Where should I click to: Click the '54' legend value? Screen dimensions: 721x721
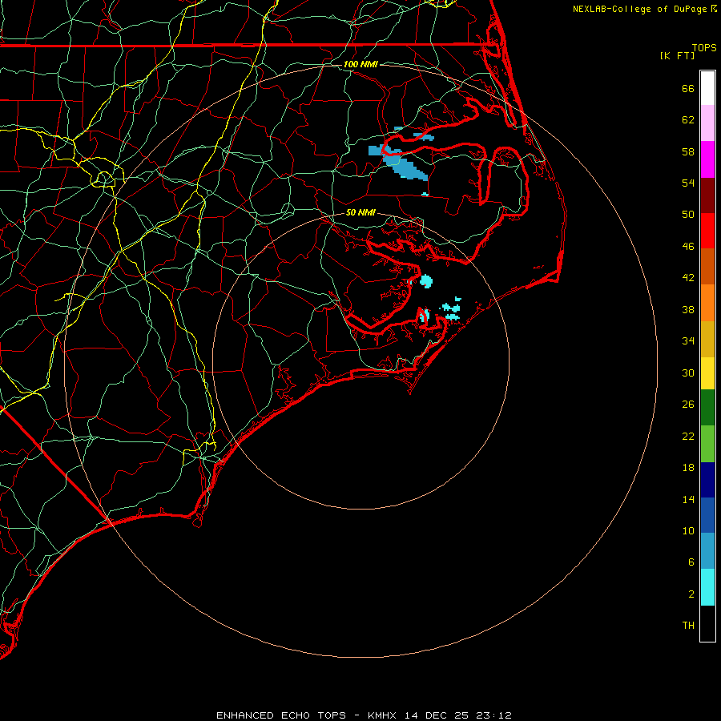[688, 183]
